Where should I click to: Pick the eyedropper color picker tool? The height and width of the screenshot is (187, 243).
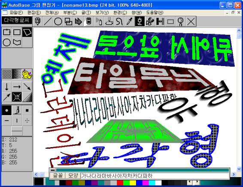click(x=129, y=21)
